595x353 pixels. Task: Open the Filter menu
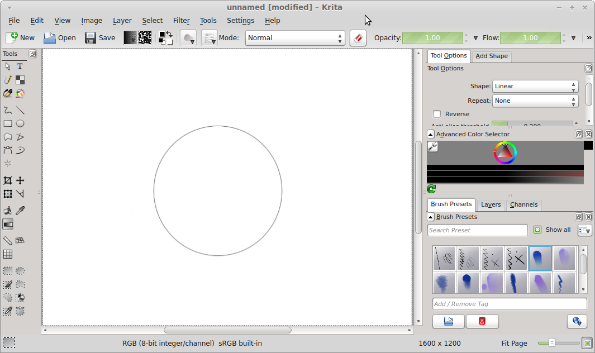(x=181, y=21)
